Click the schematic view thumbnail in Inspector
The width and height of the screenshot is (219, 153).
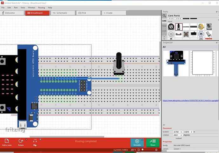(203, 63)
